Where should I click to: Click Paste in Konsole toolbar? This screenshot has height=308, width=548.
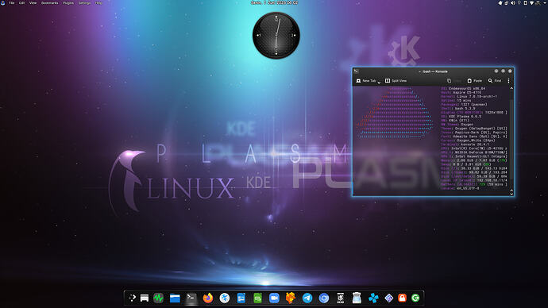tap(475, 81)
